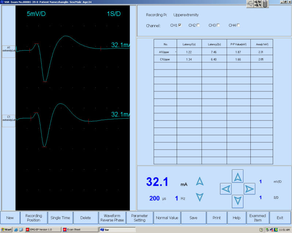The image size is (292, 233).
Task: Click the help question mark tray icon
Action: click(261, 230)
